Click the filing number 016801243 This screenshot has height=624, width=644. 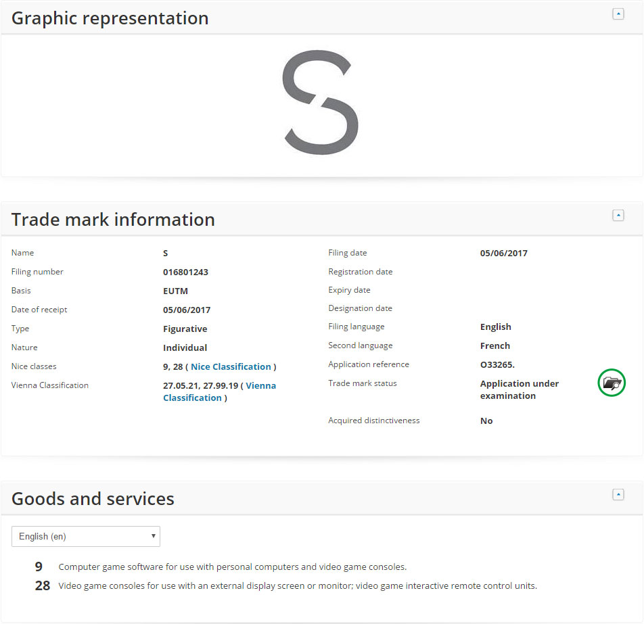(x=185, y=272)
